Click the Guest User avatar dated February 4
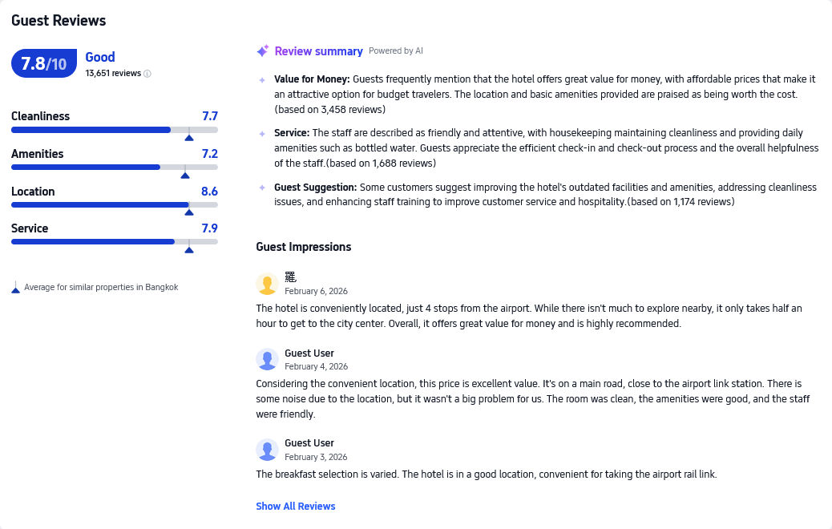Screen dimensions: 832x529 [x=267, y=359]
